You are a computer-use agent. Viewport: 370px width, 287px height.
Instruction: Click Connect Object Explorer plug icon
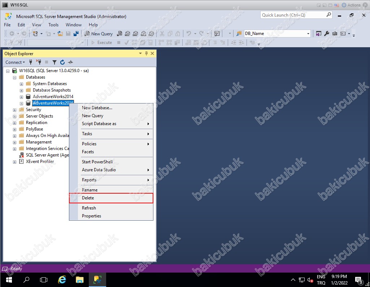[31, 62]
